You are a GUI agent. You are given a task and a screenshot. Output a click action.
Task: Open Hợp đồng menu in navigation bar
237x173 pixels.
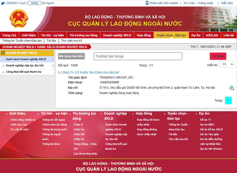click(x=144, y=35)
